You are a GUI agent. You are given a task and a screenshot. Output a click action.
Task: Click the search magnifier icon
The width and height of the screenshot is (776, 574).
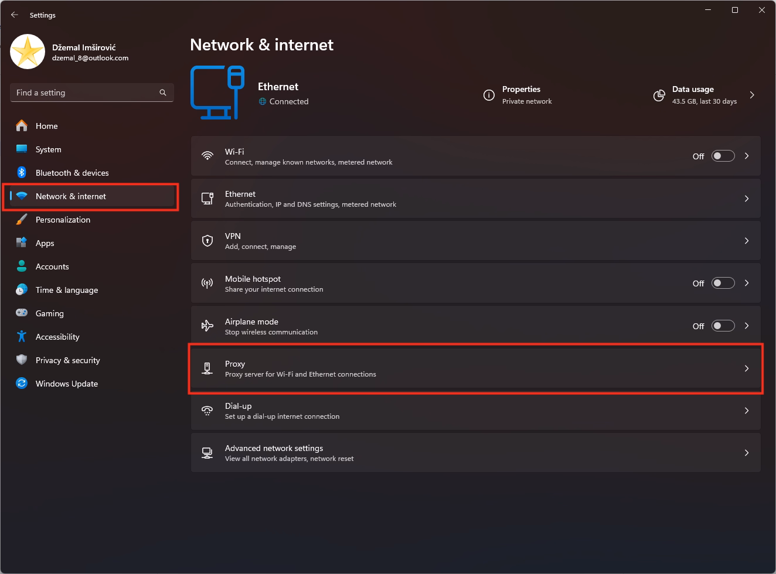163,93
